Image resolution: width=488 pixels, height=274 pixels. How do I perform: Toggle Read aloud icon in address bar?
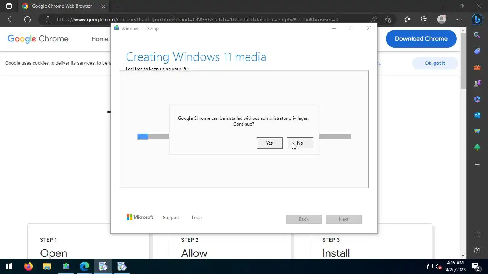coord(374,19)
